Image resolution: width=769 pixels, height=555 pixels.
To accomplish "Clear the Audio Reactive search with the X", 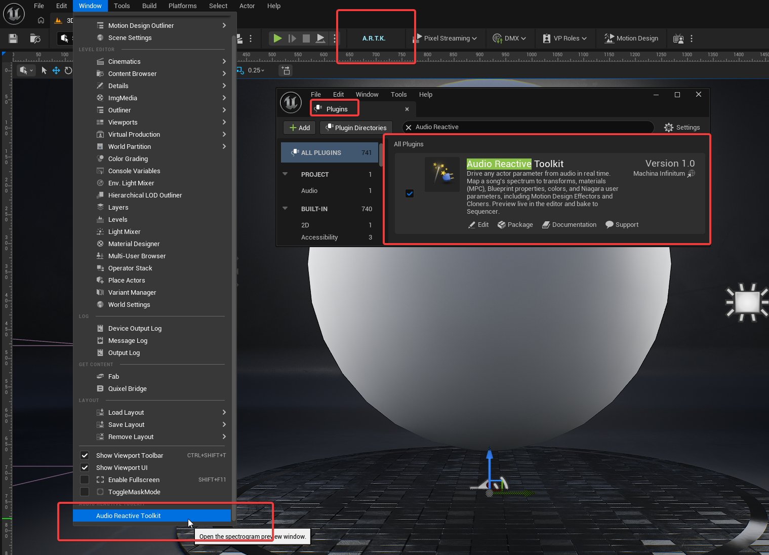I will click(x=409, y=127).
